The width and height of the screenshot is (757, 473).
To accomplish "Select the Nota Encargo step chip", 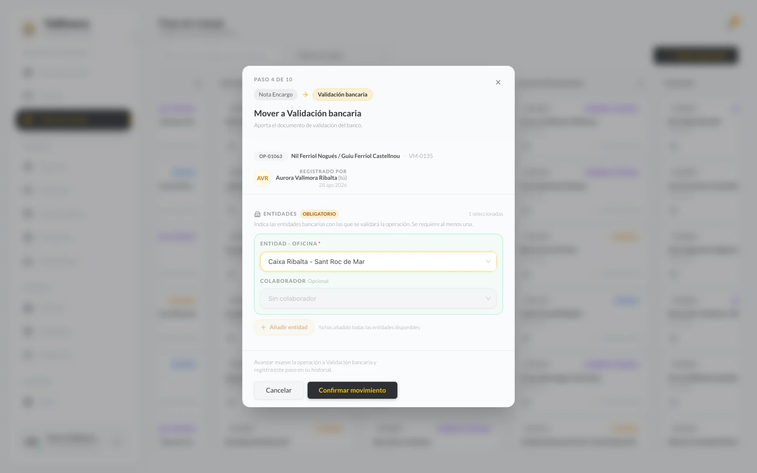I will tap(276, 95).
